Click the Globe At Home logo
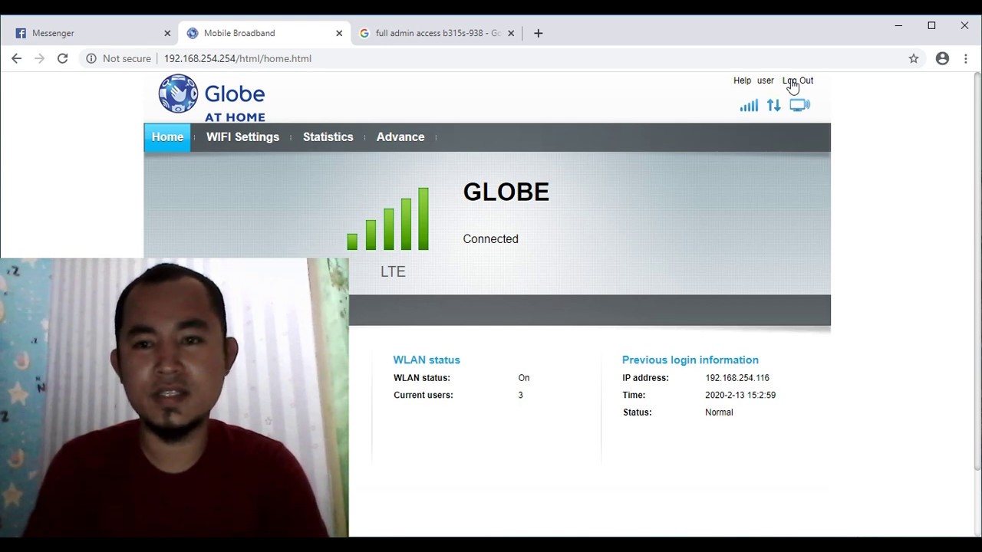Screen dimensions: 982x552 212,98
